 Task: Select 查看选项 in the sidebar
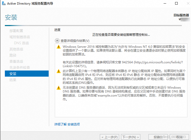(16, 61)
